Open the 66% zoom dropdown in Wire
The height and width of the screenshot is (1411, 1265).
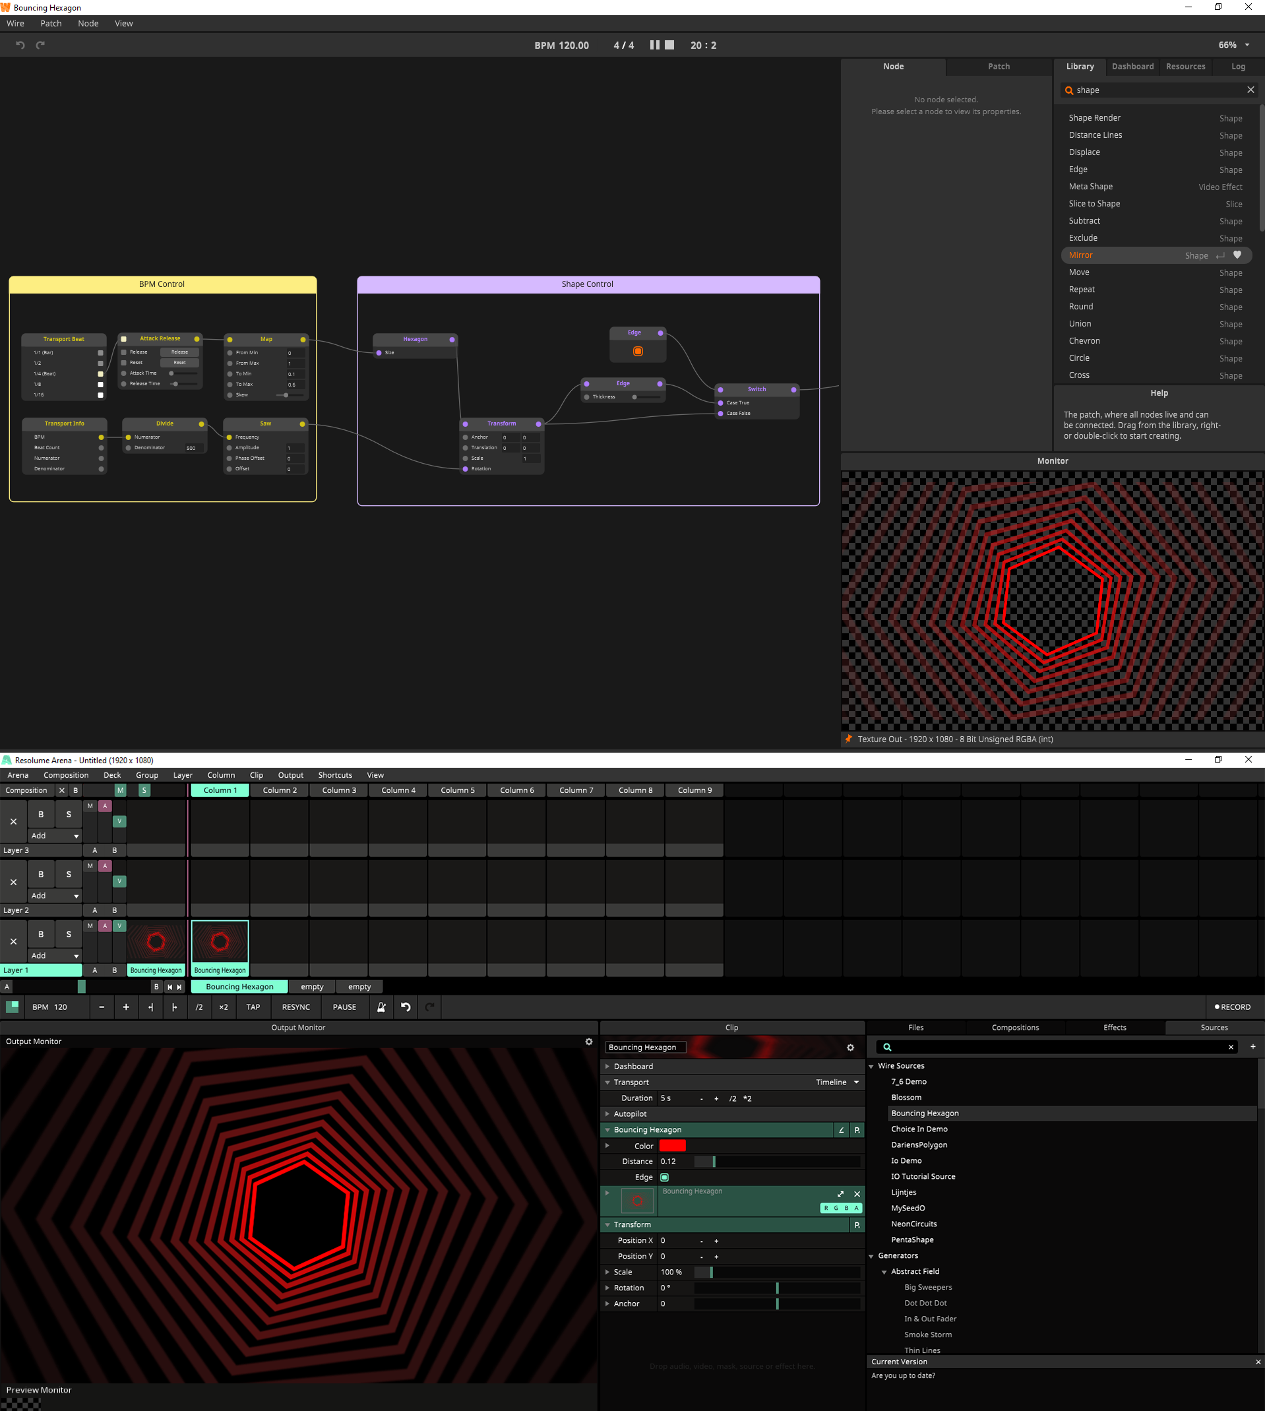tap(1234, 45)
